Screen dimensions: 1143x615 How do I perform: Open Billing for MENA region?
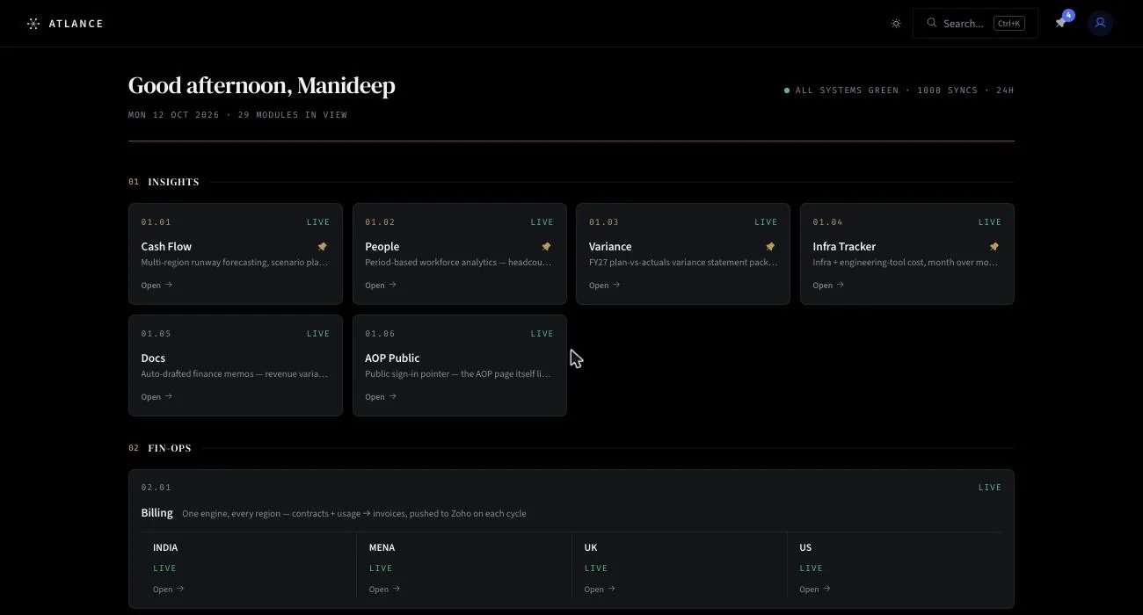pyautogui.click(x=384, y=589)
